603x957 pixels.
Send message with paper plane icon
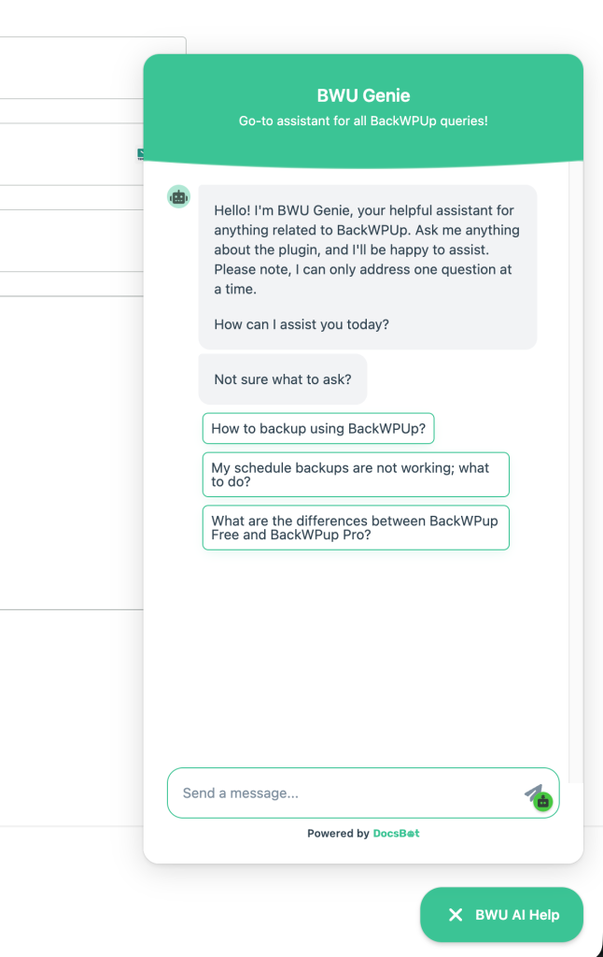[x=534, y=793]
